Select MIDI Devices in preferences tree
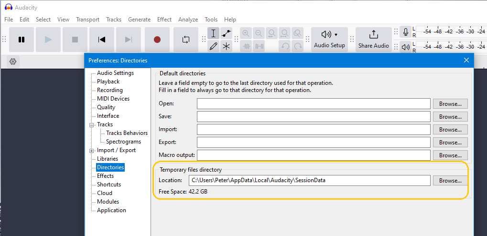 coord(113,99)
